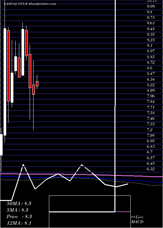
Task: Click the 12MA : 8.1 label
Action: click(19, 223)
